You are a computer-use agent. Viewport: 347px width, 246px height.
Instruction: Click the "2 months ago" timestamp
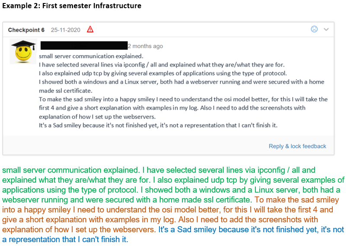[145, 46]
